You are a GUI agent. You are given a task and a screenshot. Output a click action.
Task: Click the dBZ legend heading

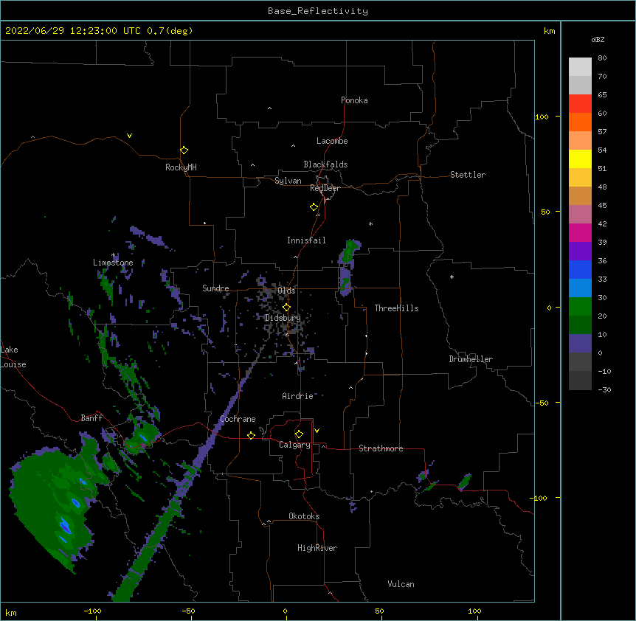click(x=598, y=39)
